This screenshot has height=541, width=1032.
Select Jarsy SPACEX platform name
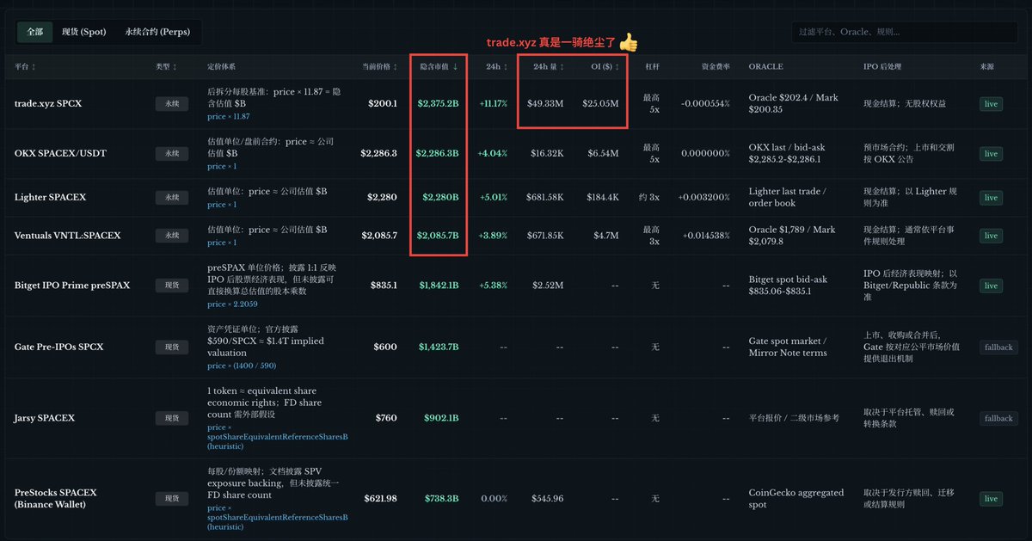pyautogui.click(x=45, y=418)
